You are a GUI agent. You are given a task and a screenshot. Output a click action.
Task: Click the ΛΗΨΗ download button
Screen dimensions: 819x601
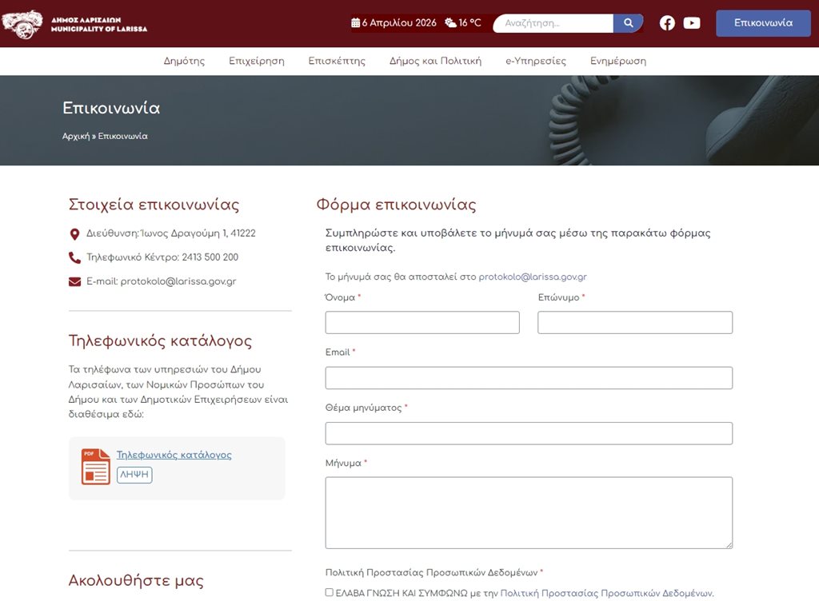click(134, 475)
